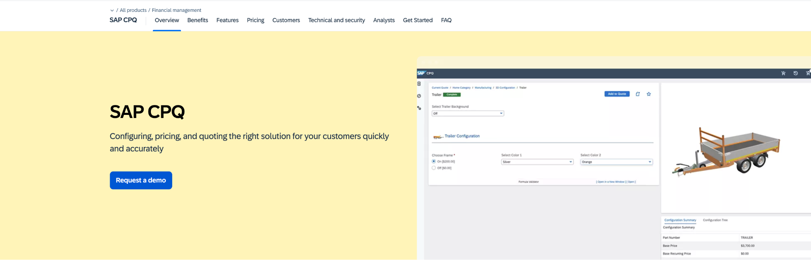Click the SAP CPQ title in navigation bar
The width and height of the screenshot is (811, 267).
123,20
